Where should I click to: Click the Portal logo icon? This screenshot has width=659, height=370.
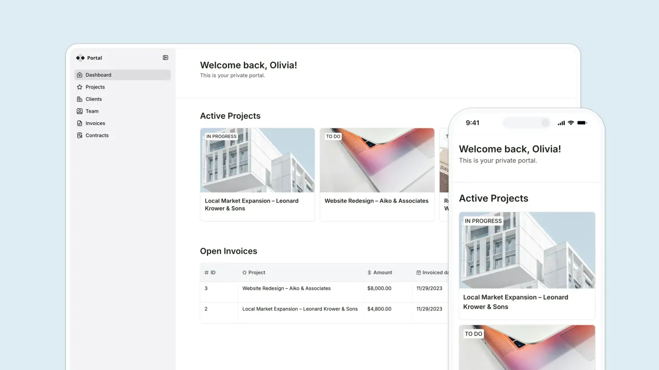click(80, 58)
